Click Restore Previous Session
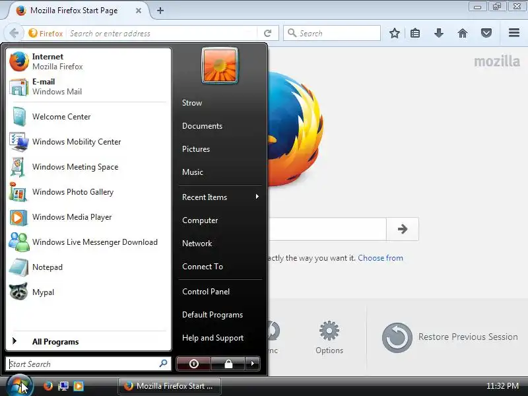528x396 pixels. pyautogui.click(x=450, y=337)
